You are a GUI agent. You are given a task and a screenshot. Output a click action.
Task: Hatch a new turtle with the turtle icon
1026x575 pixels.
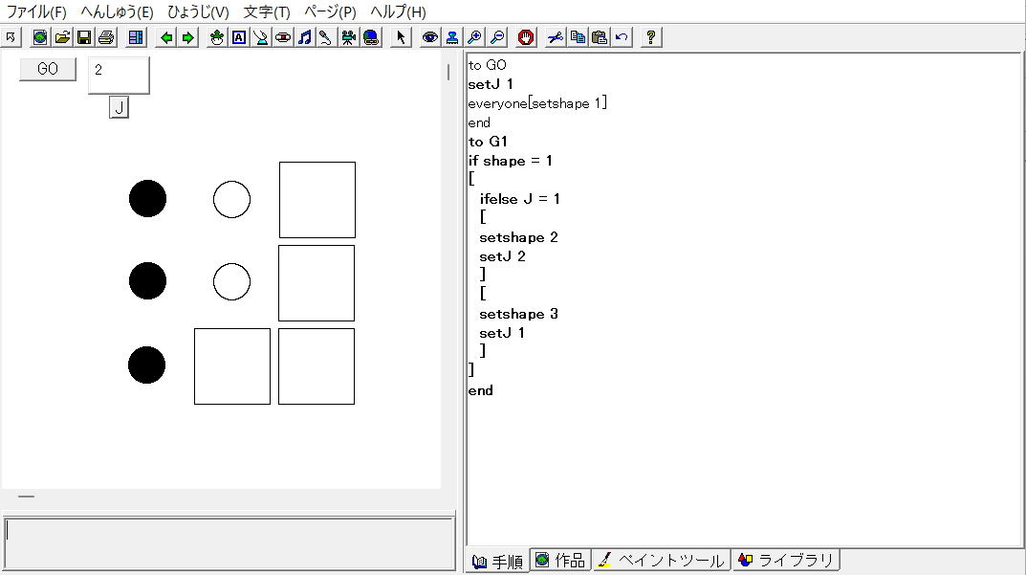pos(217,37)
